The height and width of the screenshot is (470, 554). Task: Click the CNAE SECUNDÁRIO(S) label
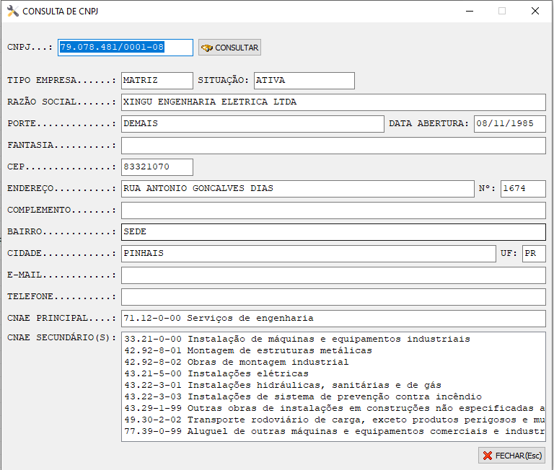tap(61, 337)
